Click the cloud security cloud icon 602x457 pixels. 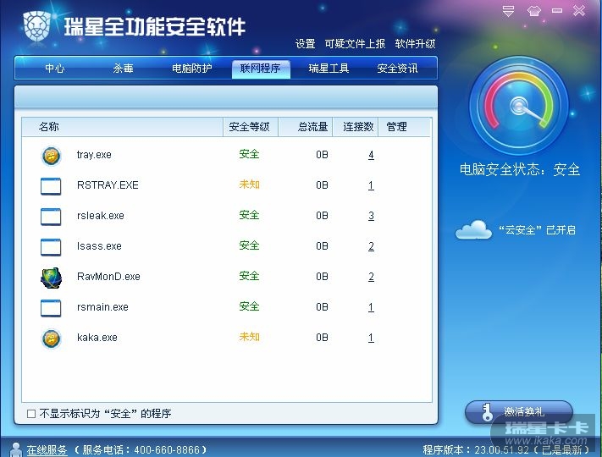473,230
